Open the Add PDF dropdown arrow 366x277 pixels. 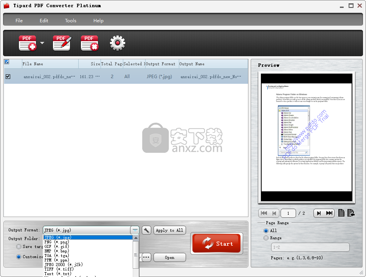(x=42, y=43)
